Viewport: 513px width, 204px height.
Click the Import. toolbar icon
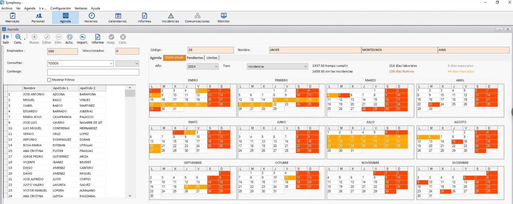(83, 37)
